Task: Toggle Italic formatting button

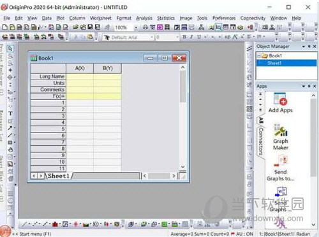Action: (191, 37)
